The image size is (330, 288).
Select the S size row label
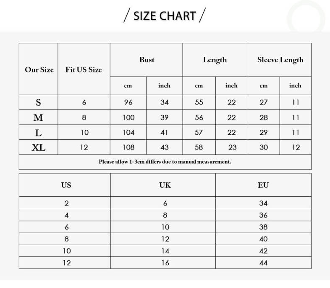point(39,102)
